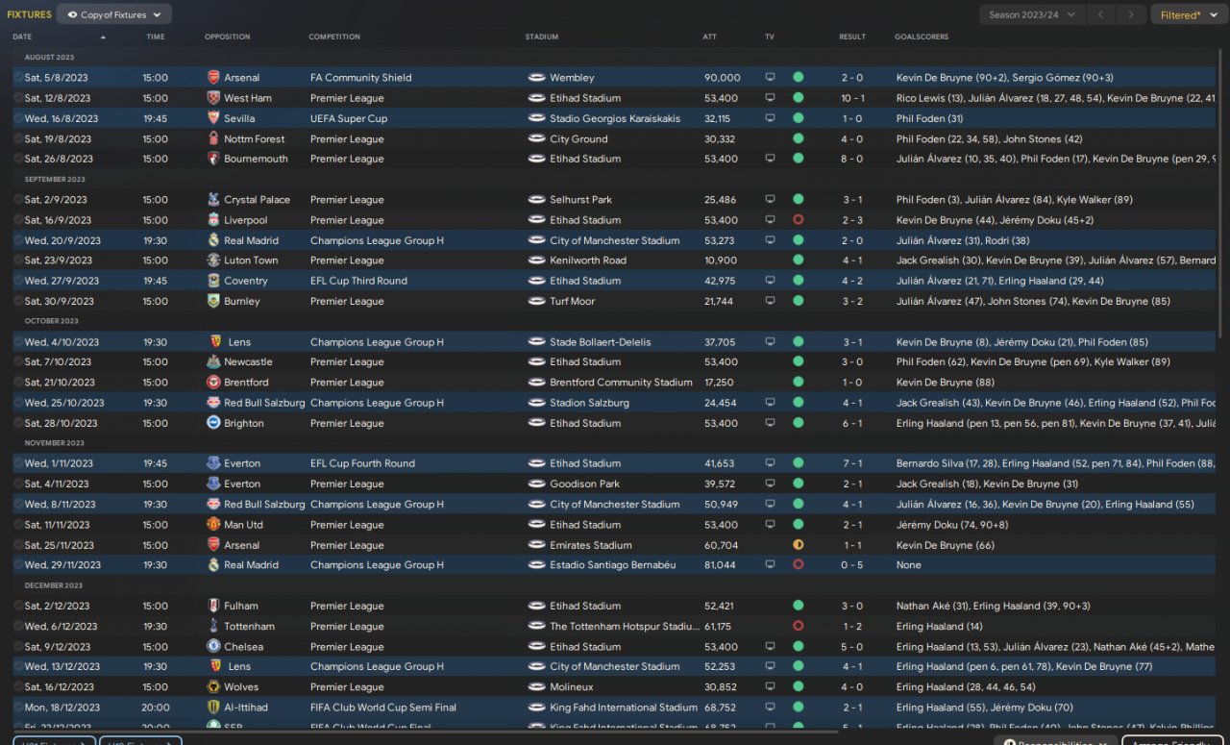Click the tick icon beside Wed, 6/12/2023
The image size is (1230, 745).
pos(18,627)
